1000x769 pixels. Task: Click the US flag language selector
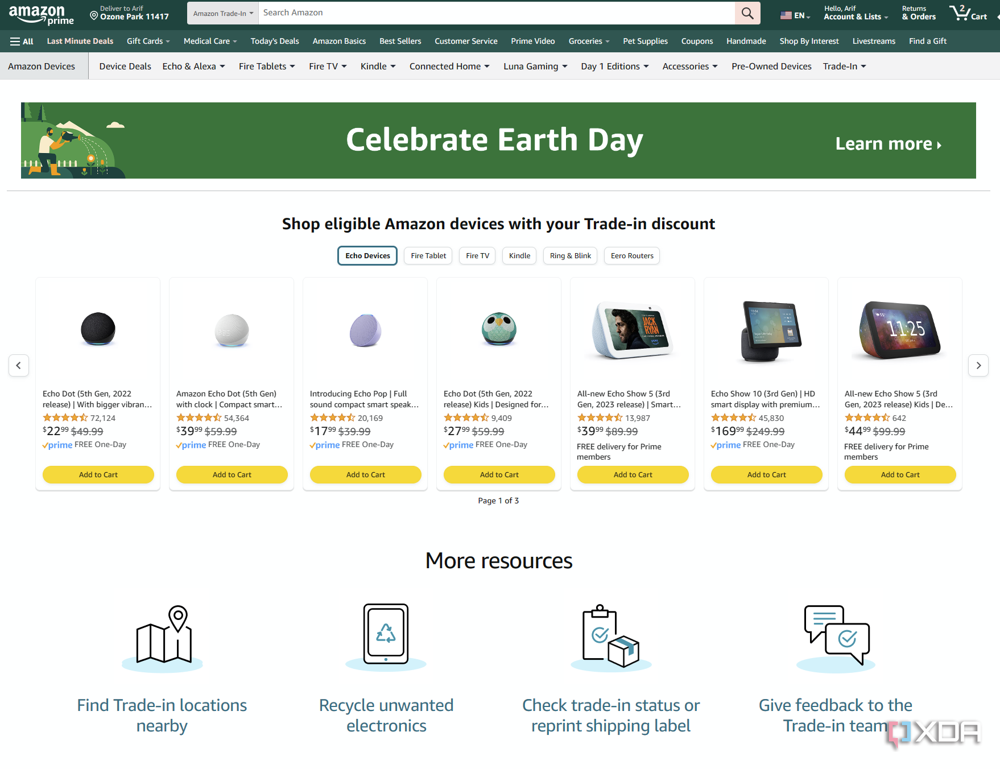(795, 15)
